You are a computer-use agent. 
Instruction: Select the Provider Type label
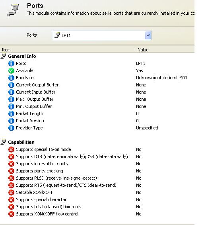pyautogui.click(x=29, y=128)
